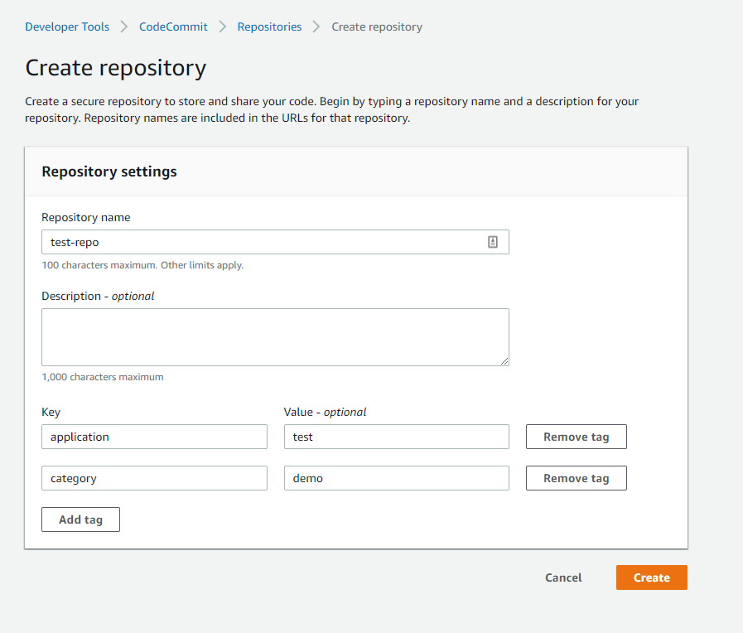
Task: Select the Value field containing test
Action: [396, 437]
